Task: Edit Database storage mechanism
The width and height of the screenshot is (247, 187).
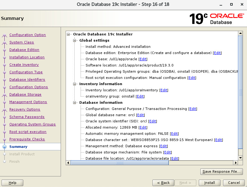Action: tap(167, 152)
